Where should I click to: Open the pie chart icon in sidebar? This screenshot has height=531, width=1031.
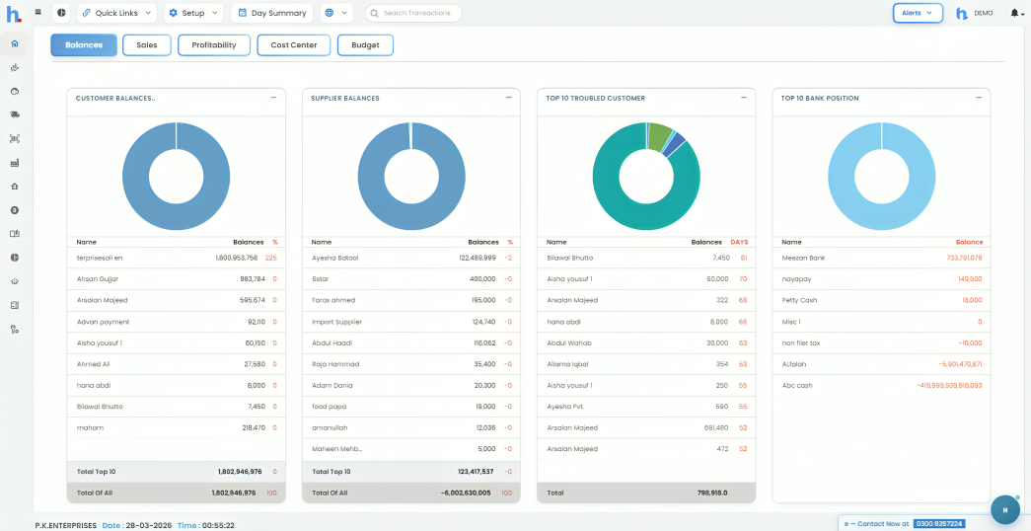15,258
